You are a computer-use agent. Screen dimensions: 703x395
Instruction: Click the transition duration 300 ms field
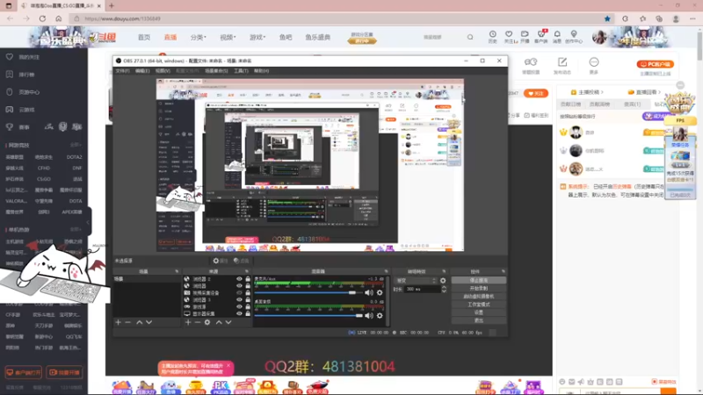point(422,290)
